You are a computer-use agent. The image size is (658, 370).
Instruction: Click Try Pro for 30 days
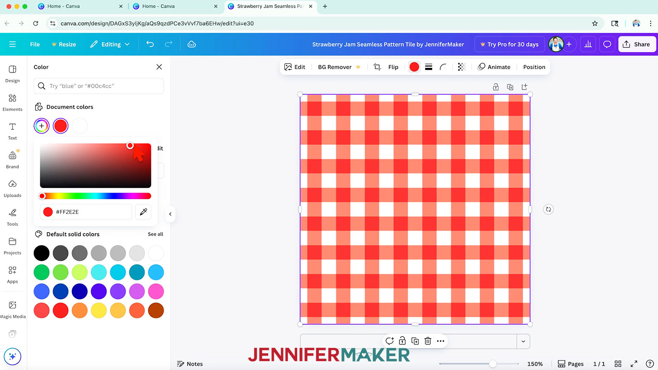coord(509,44)
